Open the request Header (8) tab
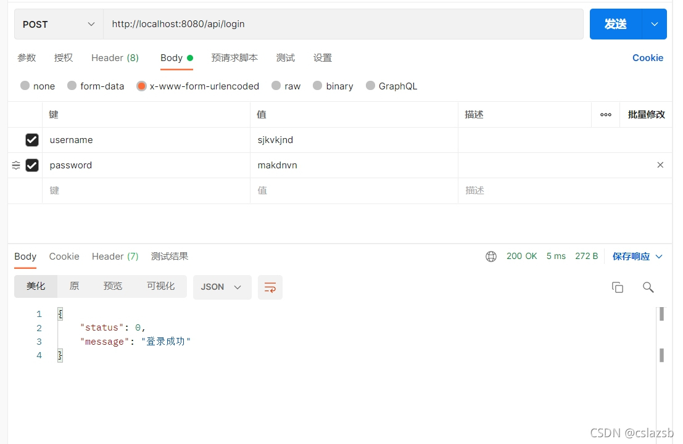The image size is (683, 444). click(x=115, y=58)
